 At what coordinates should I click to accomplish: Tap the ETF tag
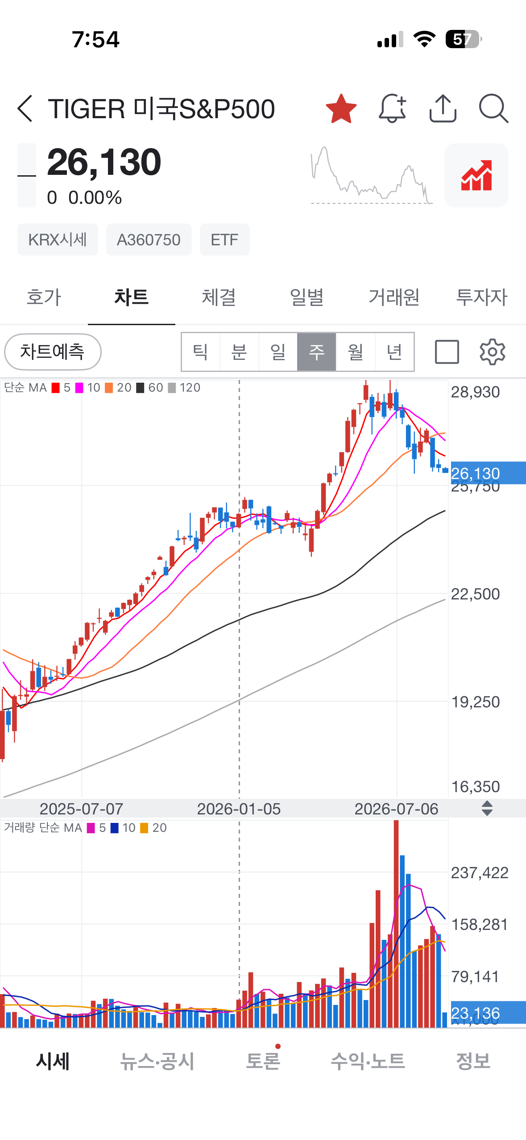coord(224,240)
